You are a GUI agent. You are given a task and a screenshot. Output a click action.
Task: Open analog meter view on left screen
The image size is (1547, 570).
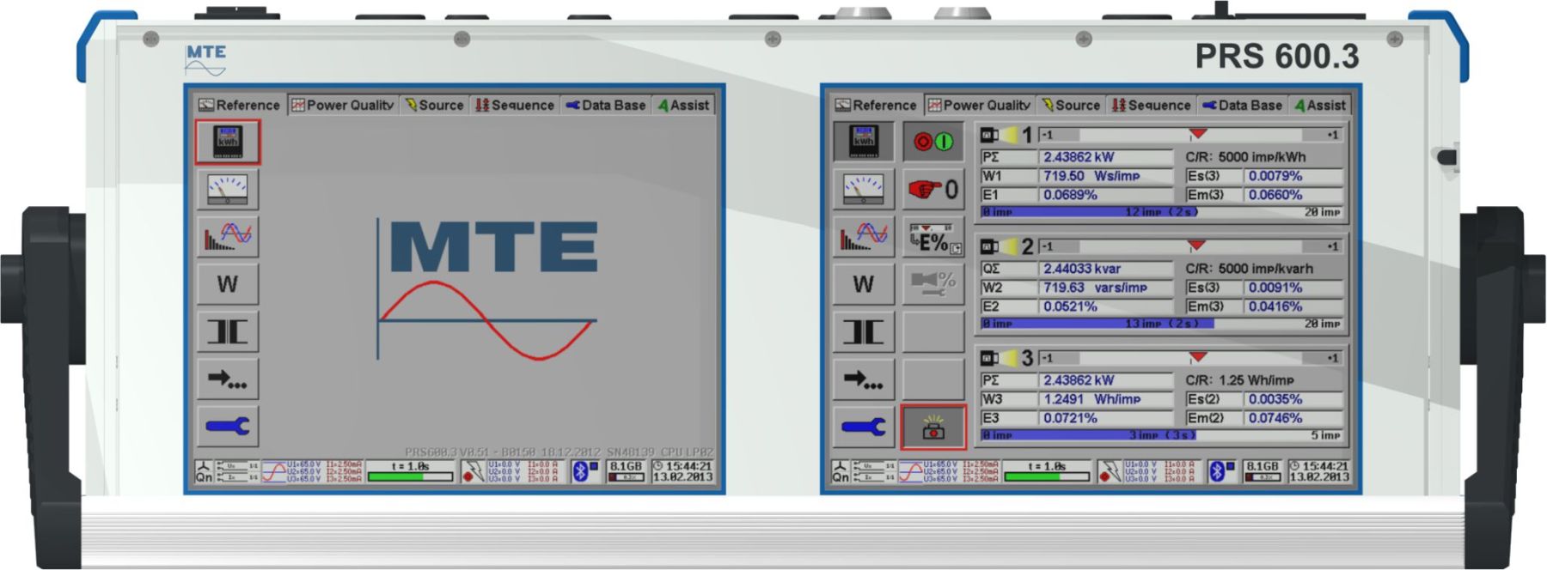(227, 189)
